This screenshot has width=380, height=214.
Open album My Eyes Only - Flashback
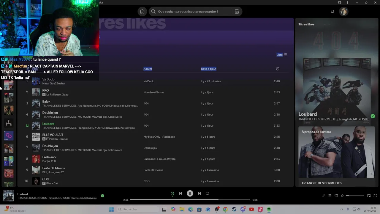tap(159, 137)
